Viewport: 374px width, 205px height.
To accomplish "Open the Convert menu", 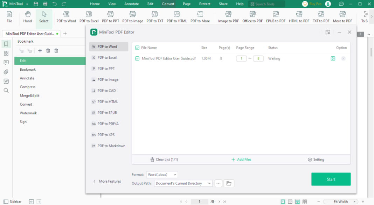I will click(x=168, y=4).
